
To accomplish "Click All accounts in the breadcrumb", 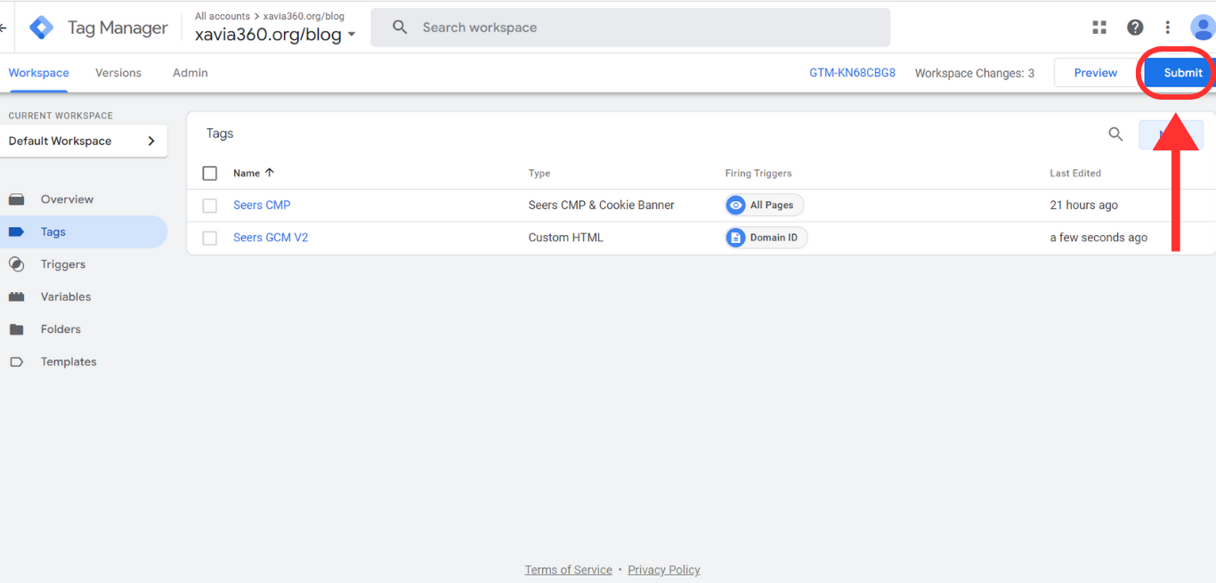I will 223,16.
